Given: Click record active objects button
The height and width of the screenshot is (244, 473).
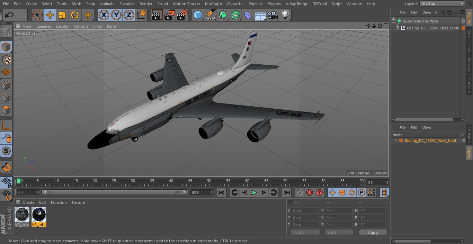Looking at the screenshot, I should click(300, 192).
